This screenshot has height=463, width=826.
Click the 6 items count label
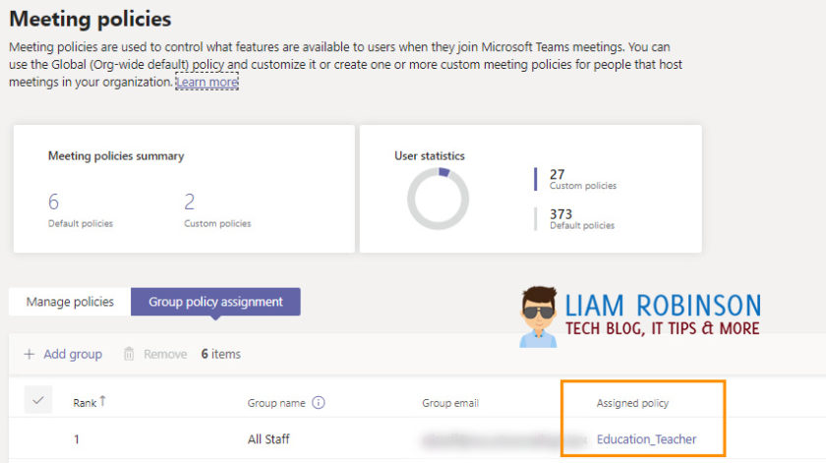220,354
